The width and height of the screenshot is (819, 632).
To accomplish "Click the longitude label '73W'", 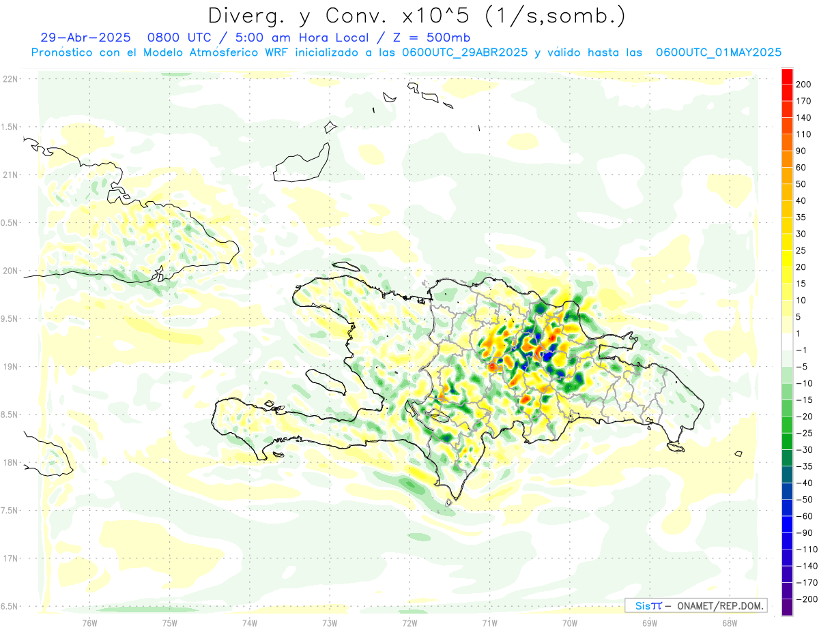I will coord(330,622).
